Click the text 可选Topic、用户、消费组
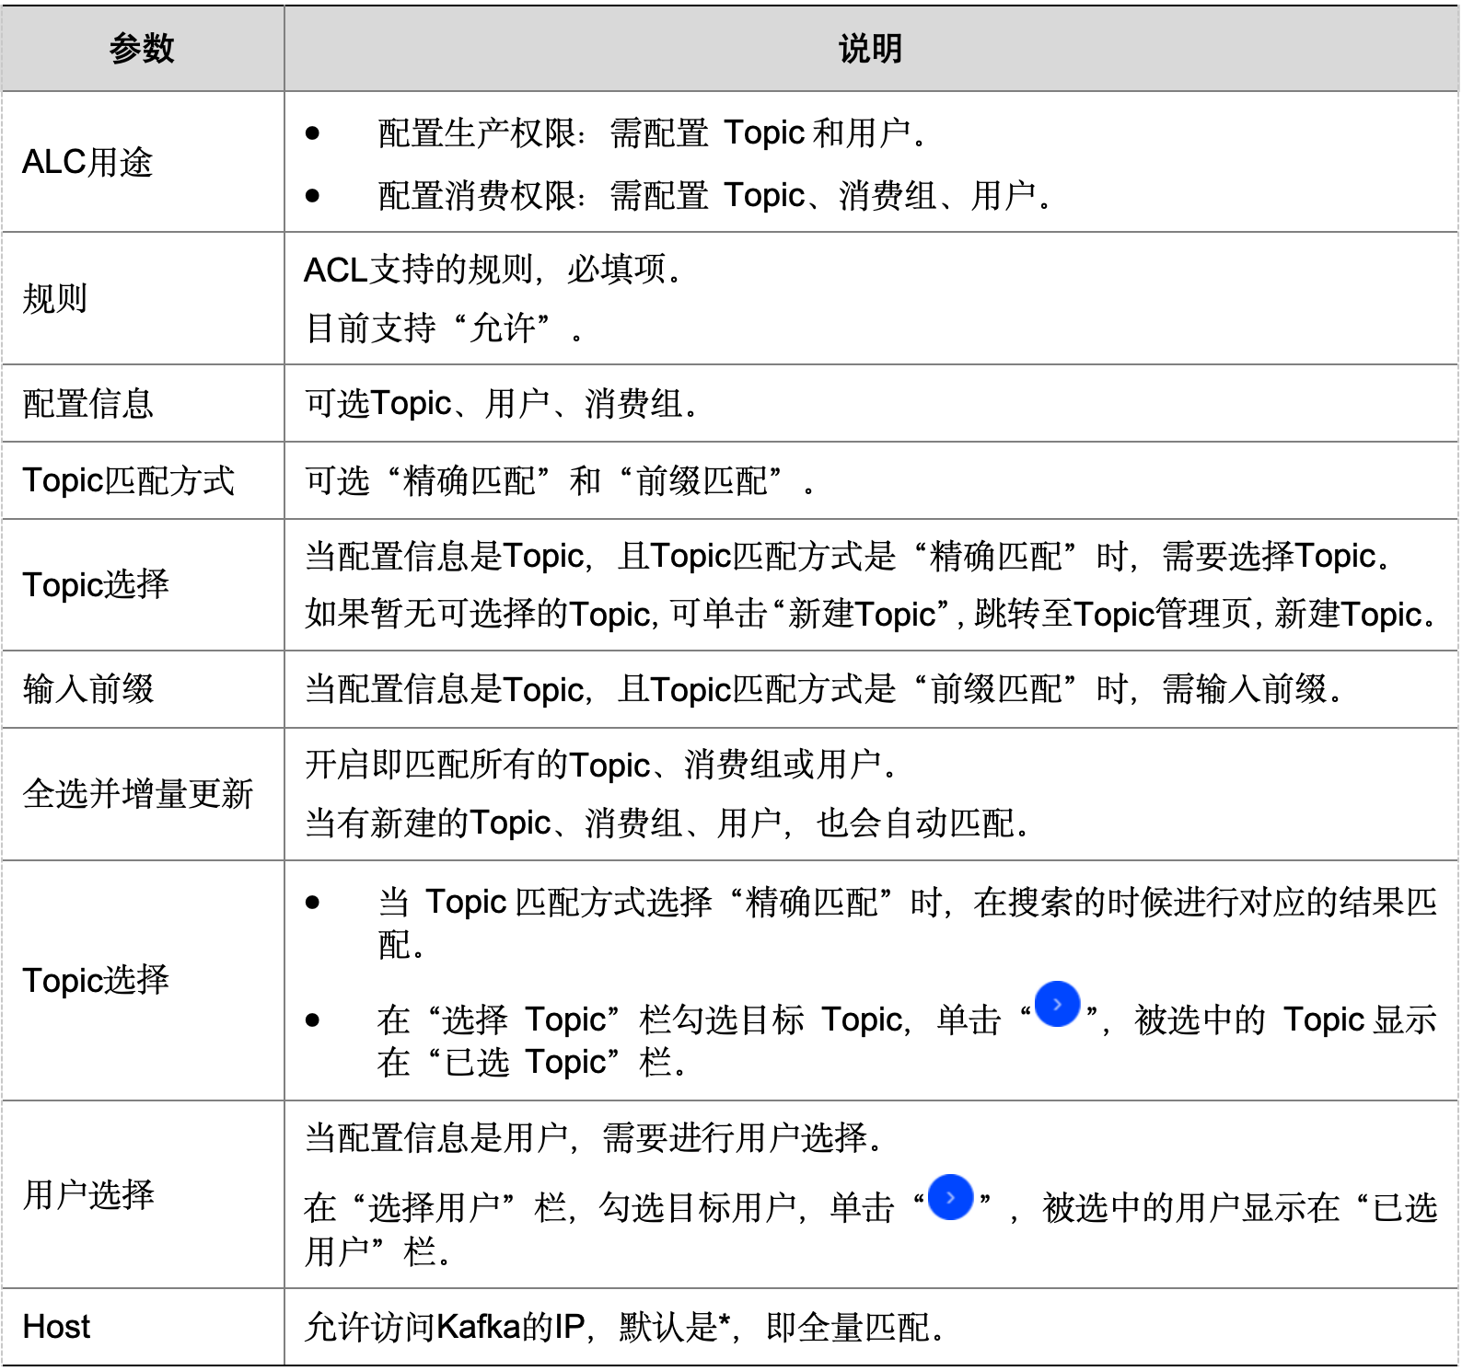The width and height of the screenshot is (1462, 1371). click(501, 403)
